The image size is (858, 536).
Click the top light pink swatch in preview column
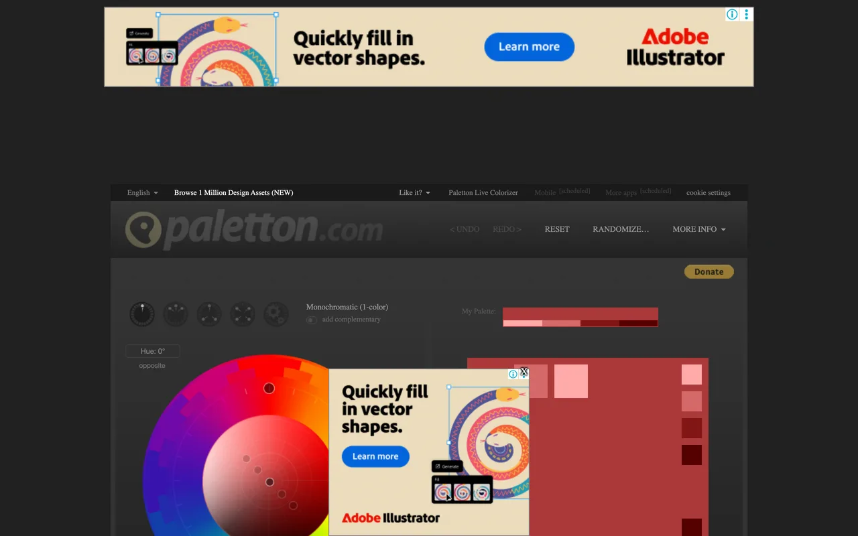pos(692,375)
